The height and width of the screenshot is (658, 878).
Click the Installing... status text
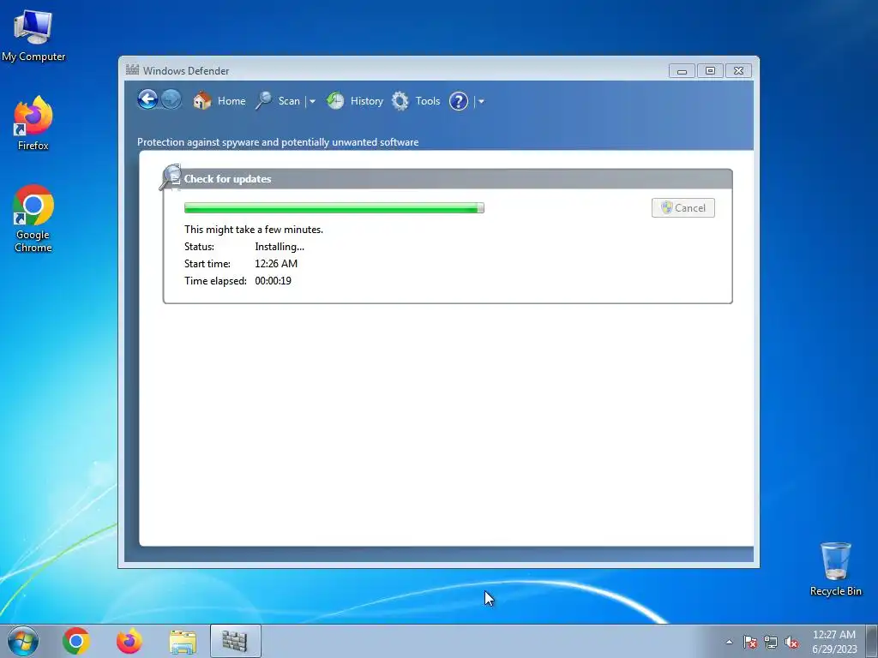(x=280, y=246)
